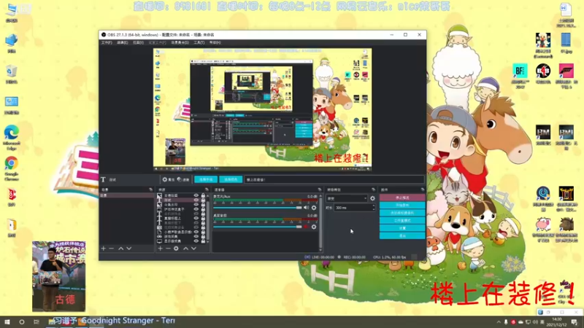
Task: Move source down with arrow in Sources panel
Action: click(193, 249)
